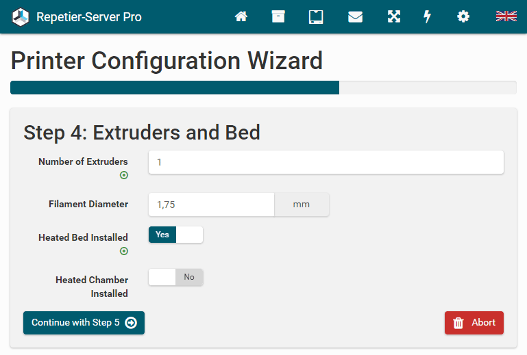
Task: Click the lightning bolt icon
Action: [428, 16]
